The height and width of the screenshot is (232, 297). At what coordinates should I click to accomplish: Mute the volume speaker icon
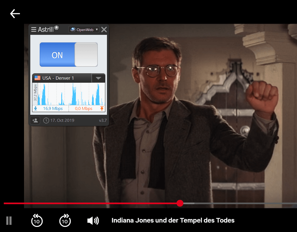93,221
